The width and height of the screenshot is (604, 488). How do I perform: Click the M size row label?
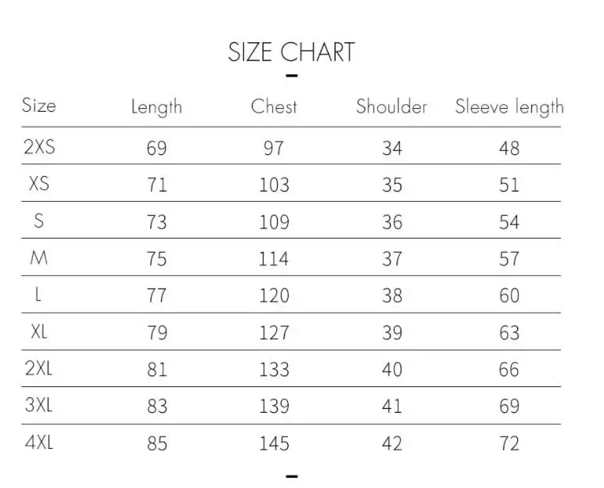point(39,257)
